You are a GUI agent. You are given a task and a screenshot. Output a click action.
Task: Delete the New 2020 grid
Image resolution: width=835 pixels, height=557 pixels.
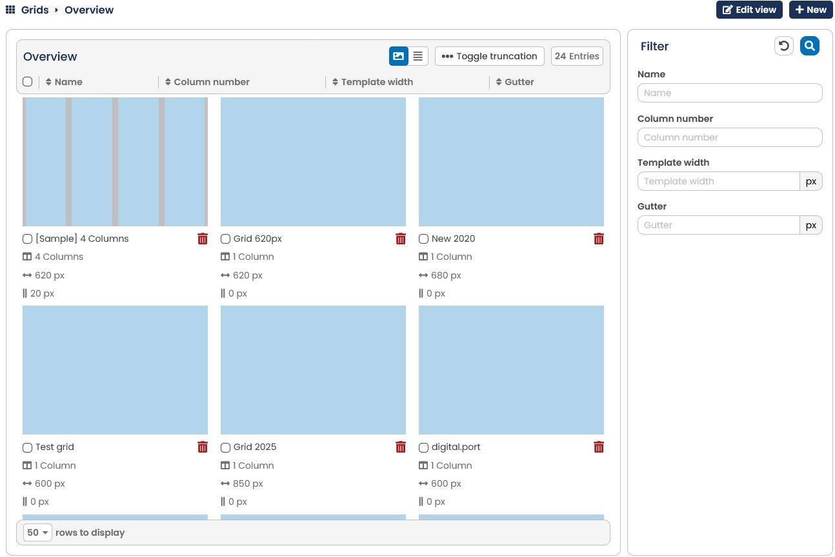tap(599, 239)
